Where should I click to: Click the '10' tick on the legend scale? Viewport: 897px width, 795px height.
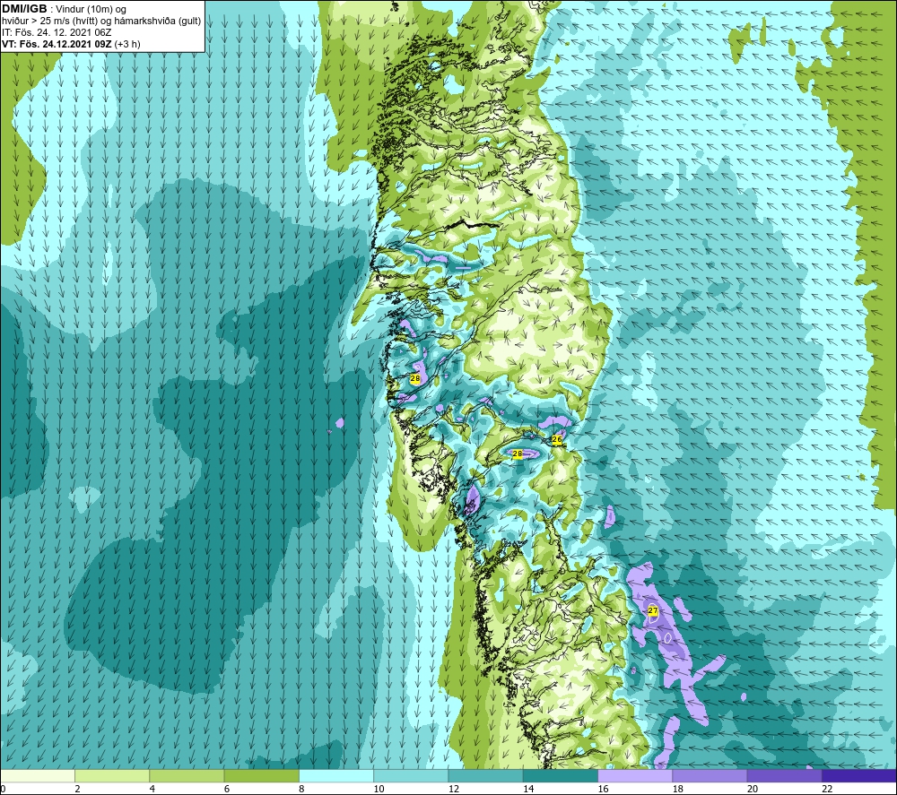379,789
